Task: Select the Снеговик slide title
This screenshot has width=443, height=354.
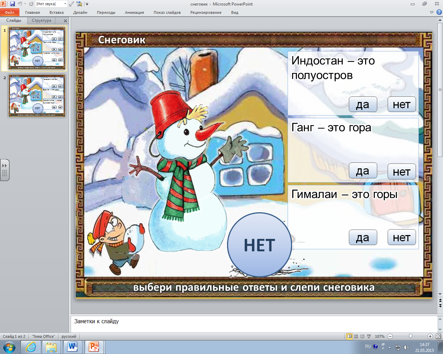Action: click(122, 40)
